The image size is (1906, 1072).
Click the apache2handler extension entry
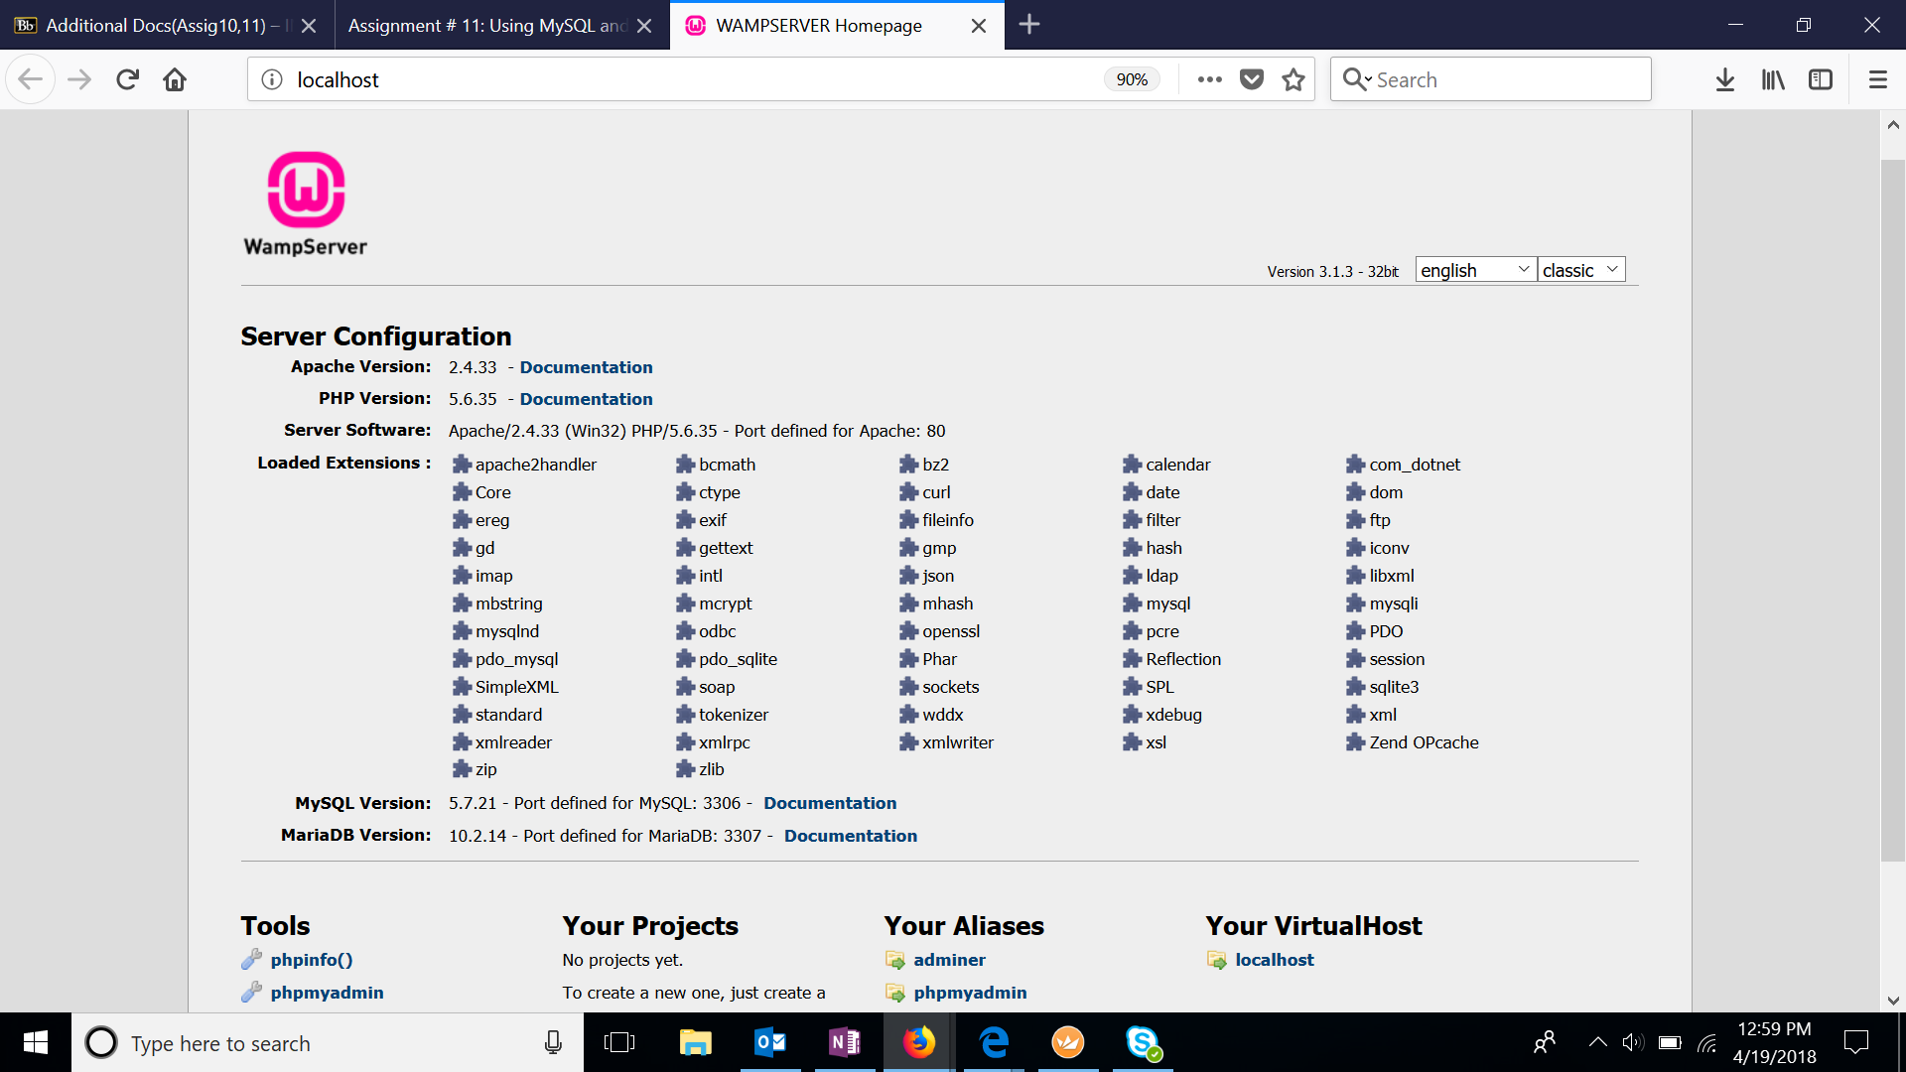[x=524, y=465]
